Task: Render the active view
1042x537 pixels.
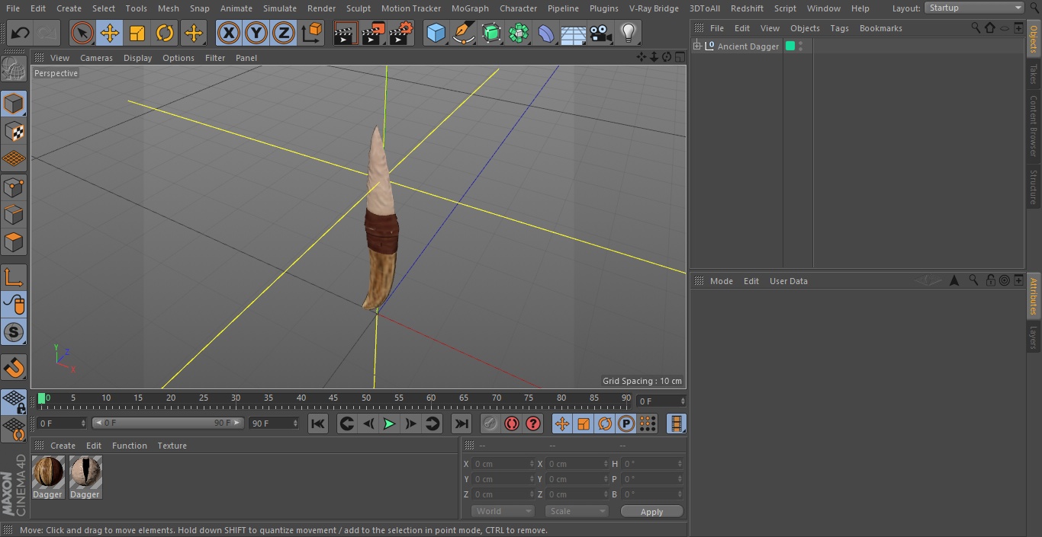Action: (x=346, y=33)
